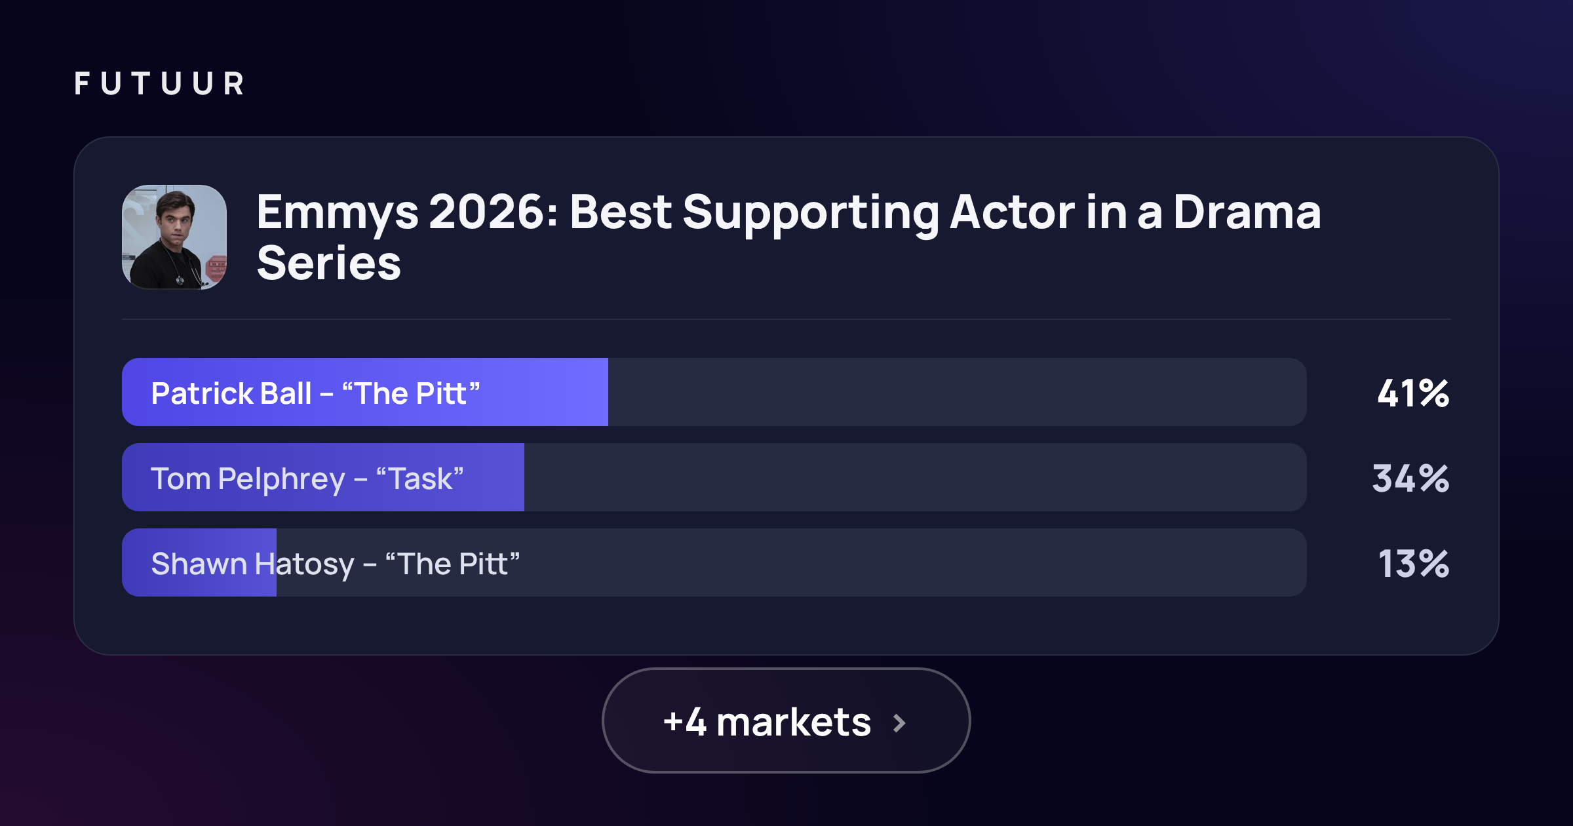Click the filled portion of Tom Pelphrey's bar
Image resolution: width=1573 pixels, height=826 pixels.
tap(323, 477)
